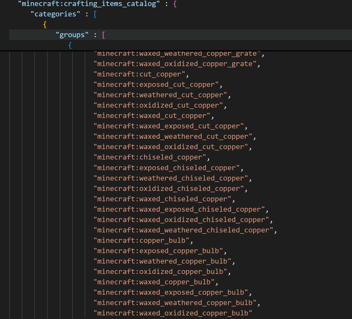352x319 pixels.
Task: Click the "minecraft:crafting_items_catalog" sticky header line
Action: click(x=89, y=4)
